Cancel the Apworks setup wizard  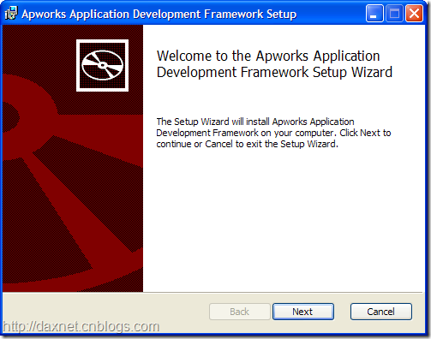click(x=381, y=312)
